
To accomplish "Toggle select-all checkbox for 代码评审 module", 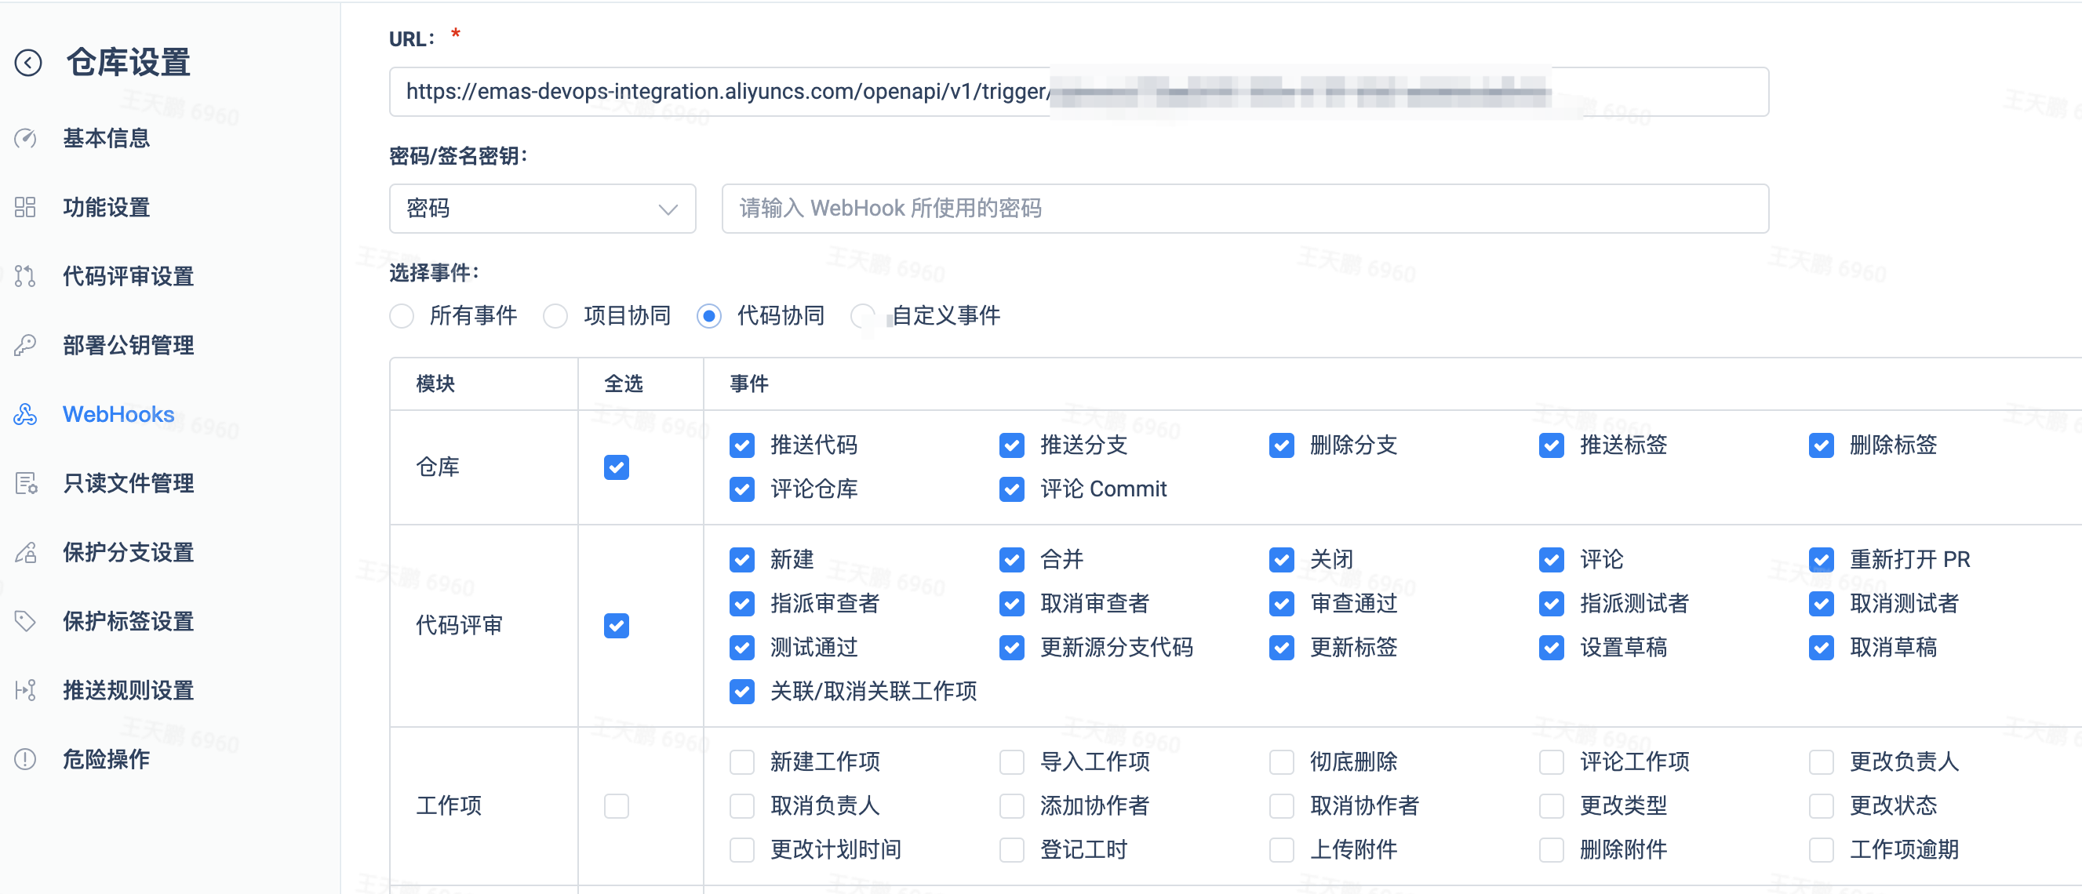I will [617, 626].
